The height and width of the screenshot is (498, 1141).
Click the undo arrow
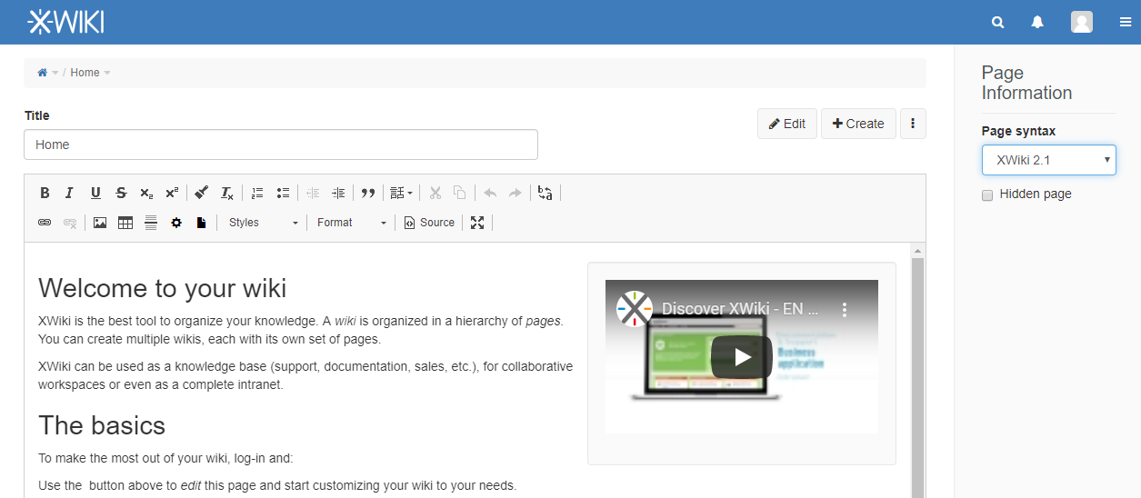[x=490, y=193]
